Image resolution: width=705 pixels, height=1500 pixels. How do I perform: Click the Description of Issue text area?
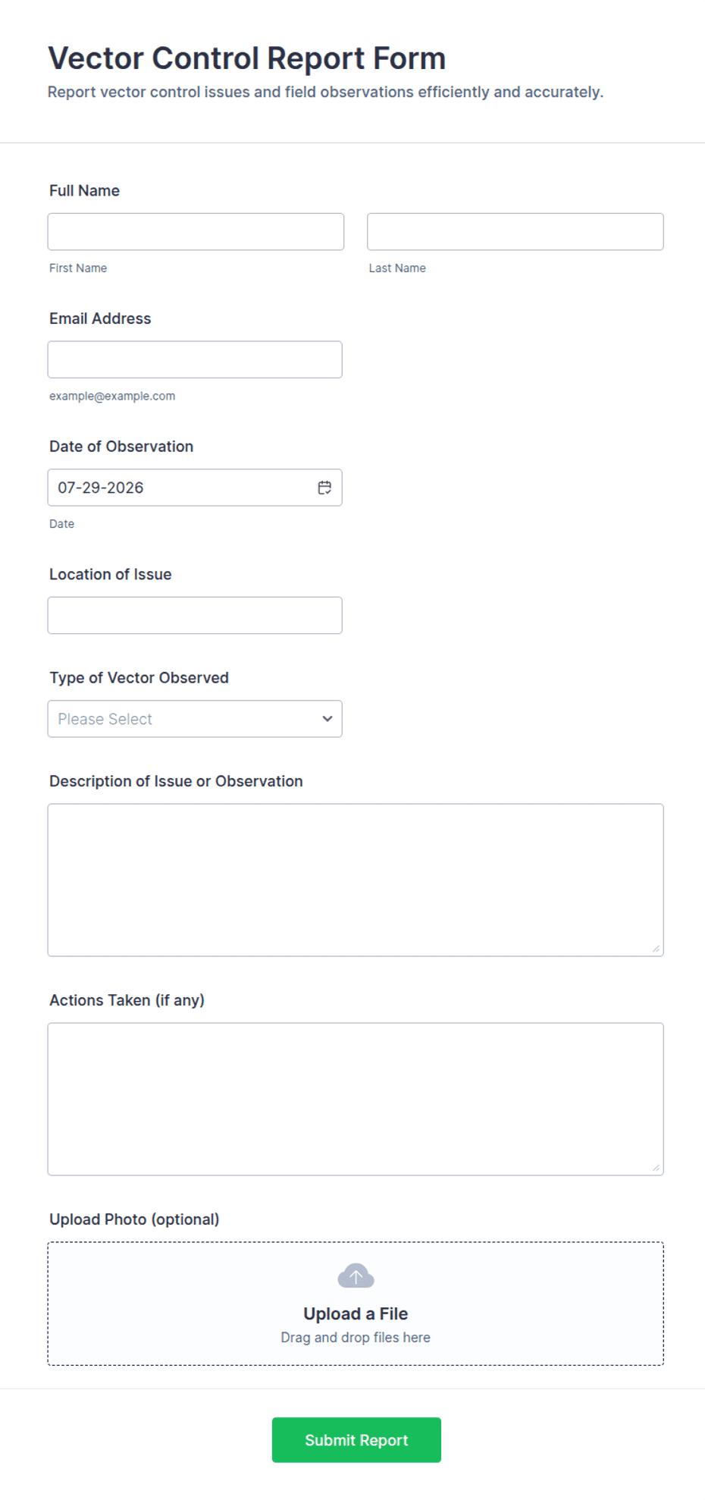tap(356, 880)
